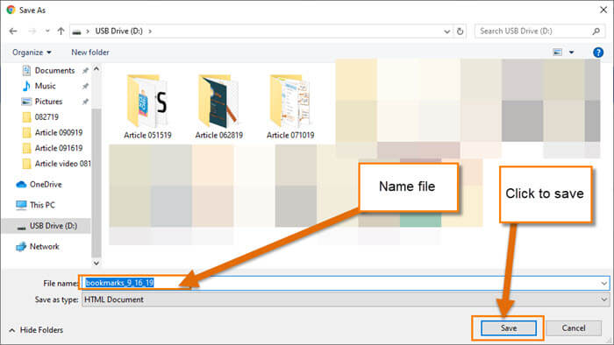
Task: Expand the address bar history dropdown
Action: 446,32
